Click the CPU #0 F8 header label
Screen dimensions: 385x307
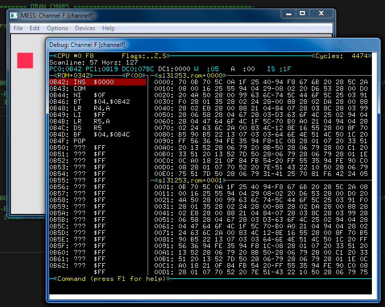click(76, 56)
